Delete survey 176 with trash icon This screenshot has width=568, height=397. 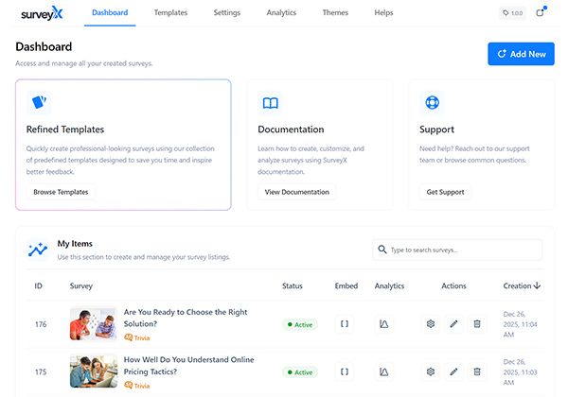click(477, 324)
